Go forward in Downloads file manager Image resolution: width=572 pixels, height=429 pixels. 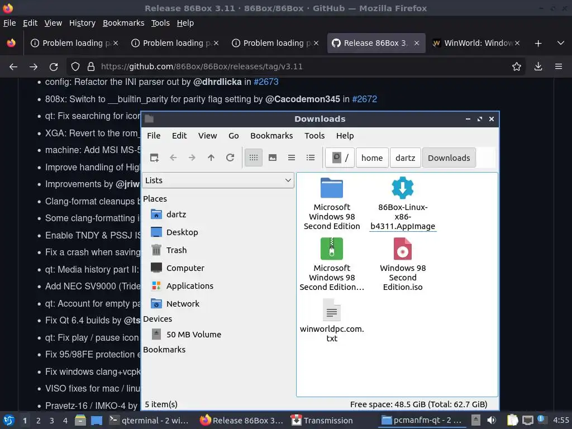tap(192, 158)
